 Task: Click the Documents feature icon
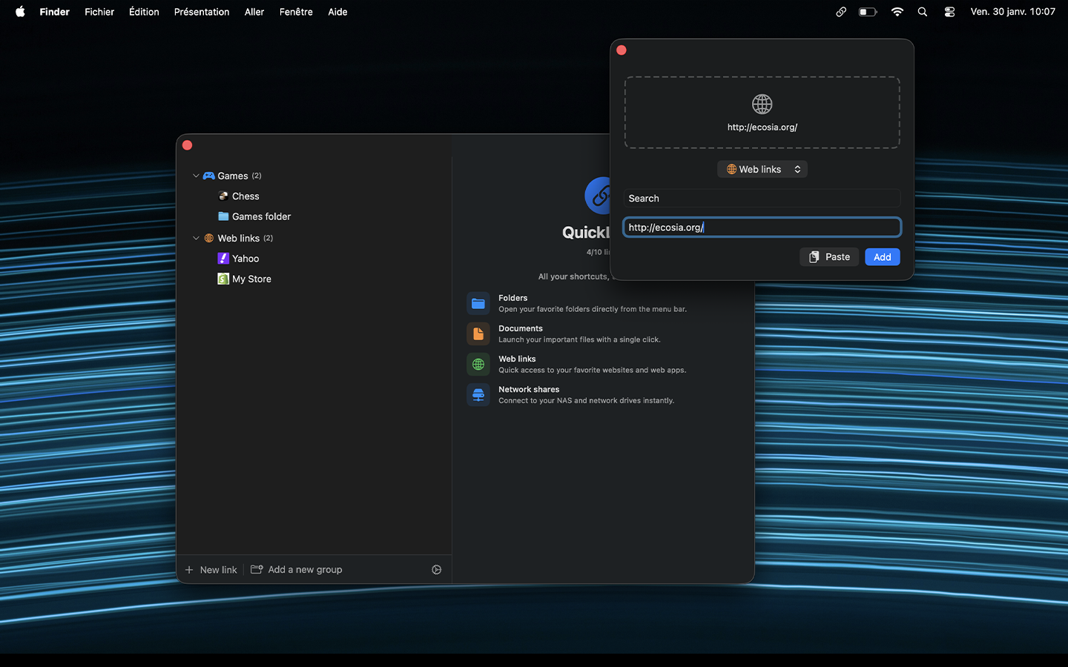point(478,333)
